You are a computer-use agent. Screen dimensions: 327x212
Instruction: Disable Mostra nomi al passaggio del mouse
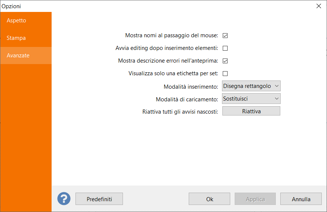[x=225, y=36]
